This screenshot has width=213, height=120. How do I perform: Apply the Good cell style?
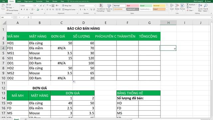point(146,6)
